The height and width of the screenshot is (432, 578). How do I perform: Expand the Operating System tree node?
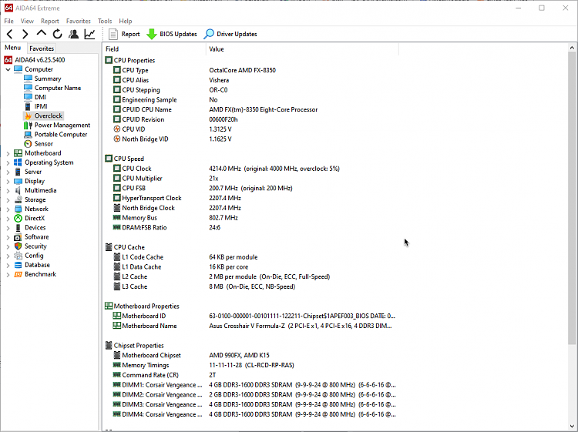coord(8,162)
